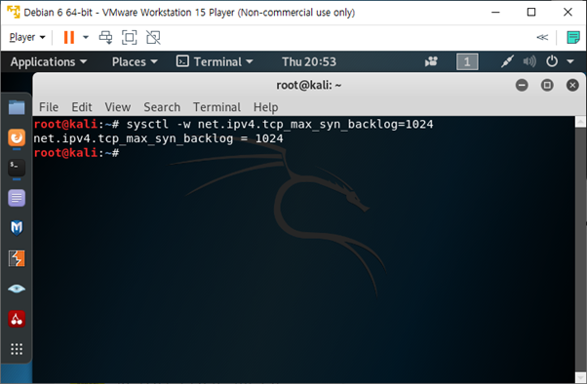Close the root@kali terminal window
Image resolution: width=587 pixels, height=384 pixels.
[x=572, y=86]
